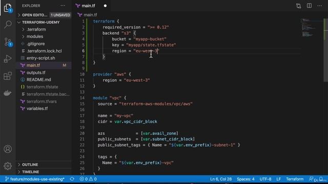
Task: Click synchronize changes icon in status bar
Action: coord(72,179)
